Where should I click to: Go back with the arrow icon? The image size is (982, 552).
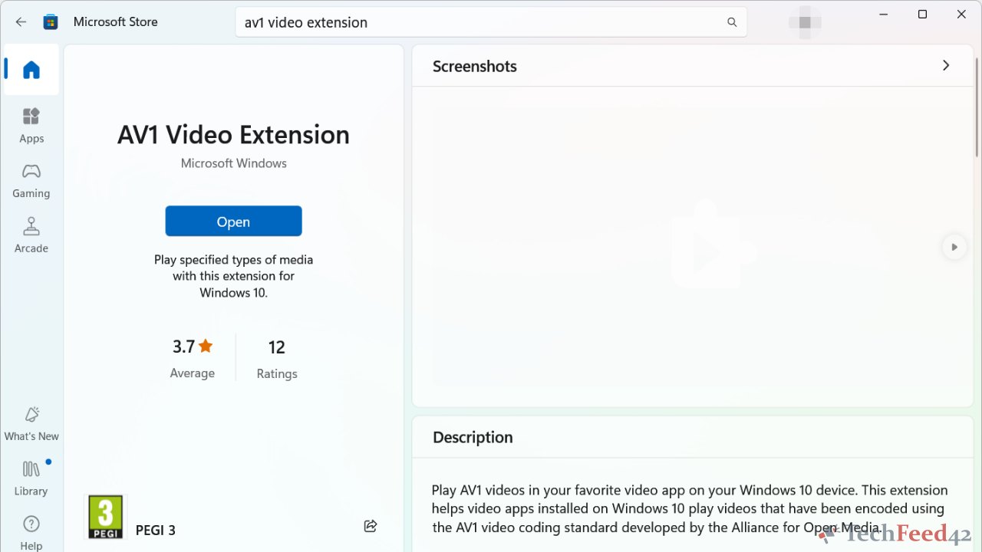click(x=21, y=22)
